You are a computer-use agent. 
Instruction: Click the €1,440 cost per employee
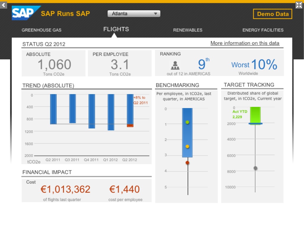click(124, 189)
